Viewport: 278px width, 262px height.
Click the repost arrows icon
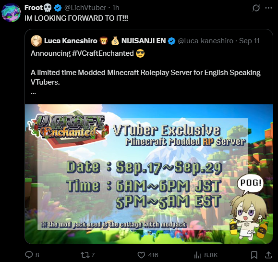pyautogui.click(x=84, y=255)
